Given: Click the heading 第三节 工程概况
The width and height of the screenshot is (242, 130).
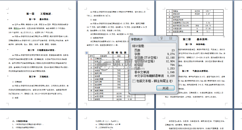Looking at the screenshot, I should (39, 77).
